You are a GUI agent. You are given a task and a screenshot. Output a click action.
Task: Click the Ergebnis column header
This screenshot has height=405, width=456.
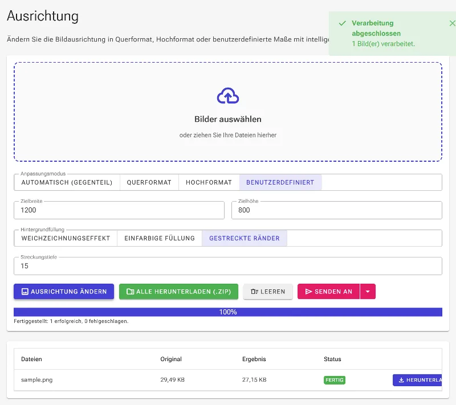pyautogui.click(x=254, y=359)
